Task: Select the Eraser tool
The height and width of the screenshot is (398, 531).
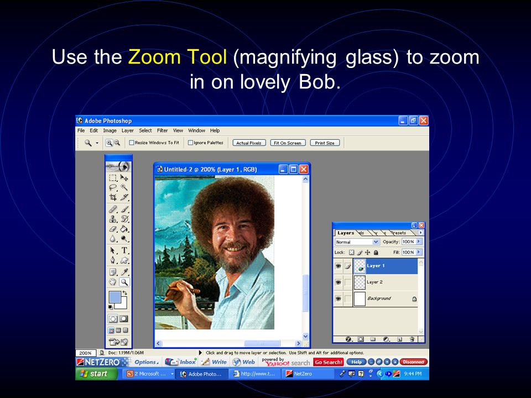Action: [113, 229]
